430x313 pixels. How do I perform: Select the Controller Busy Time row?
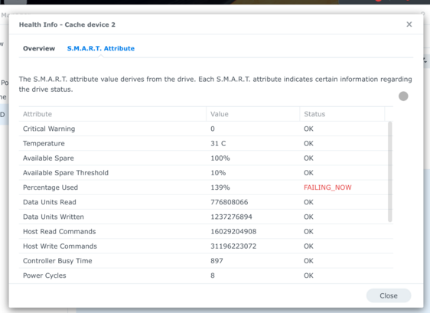204,261
